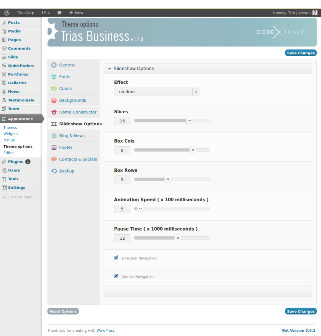Image resolution: width=321 pixels, height=336 pixels.
Task: Click the Posts pin icon in sidebar
Action: point(4,22)
